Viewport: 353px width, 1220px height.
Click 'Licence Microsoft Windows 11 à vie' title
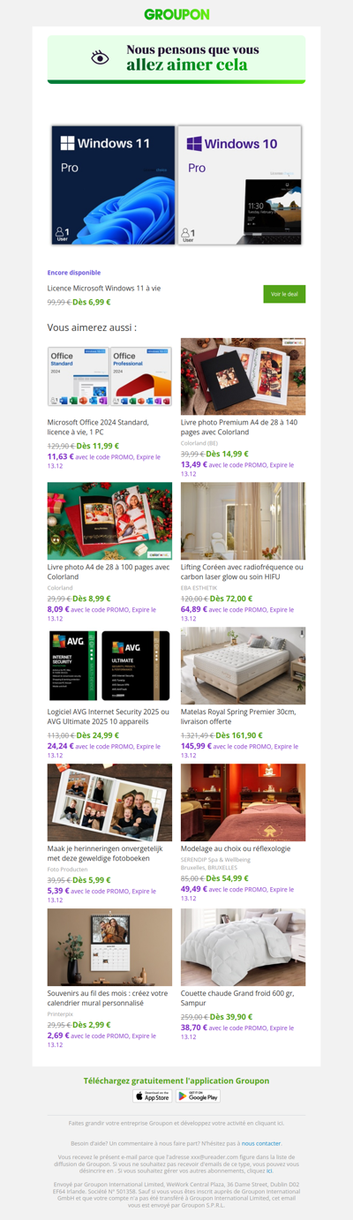tap(104, 288)
